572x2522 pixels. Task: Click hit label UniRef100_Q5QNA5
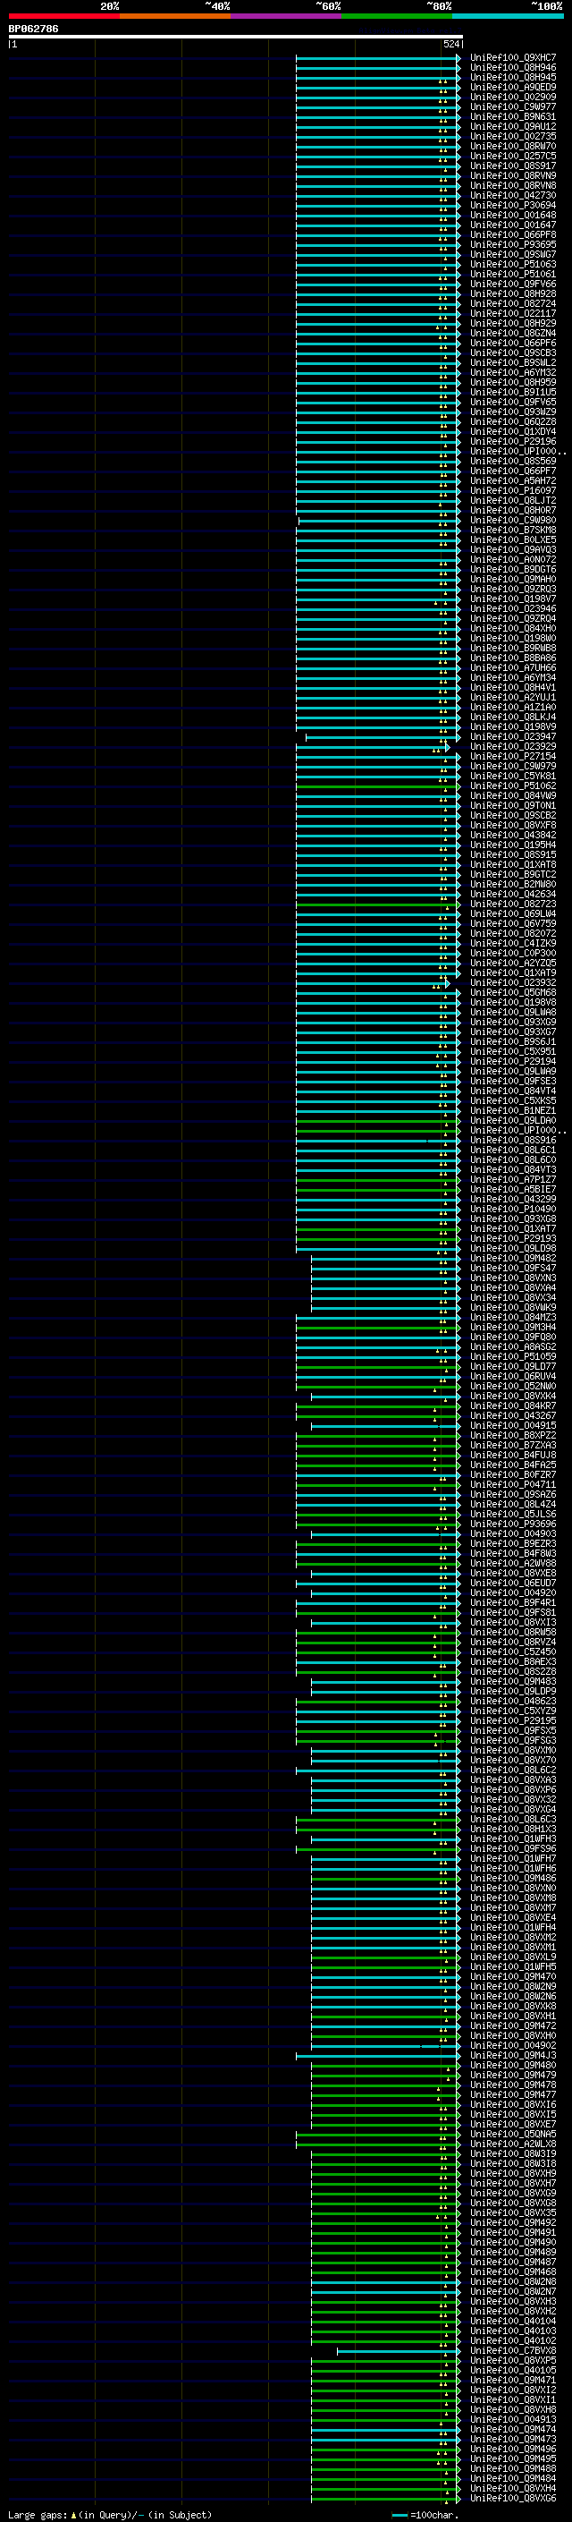coord(513,2135)
